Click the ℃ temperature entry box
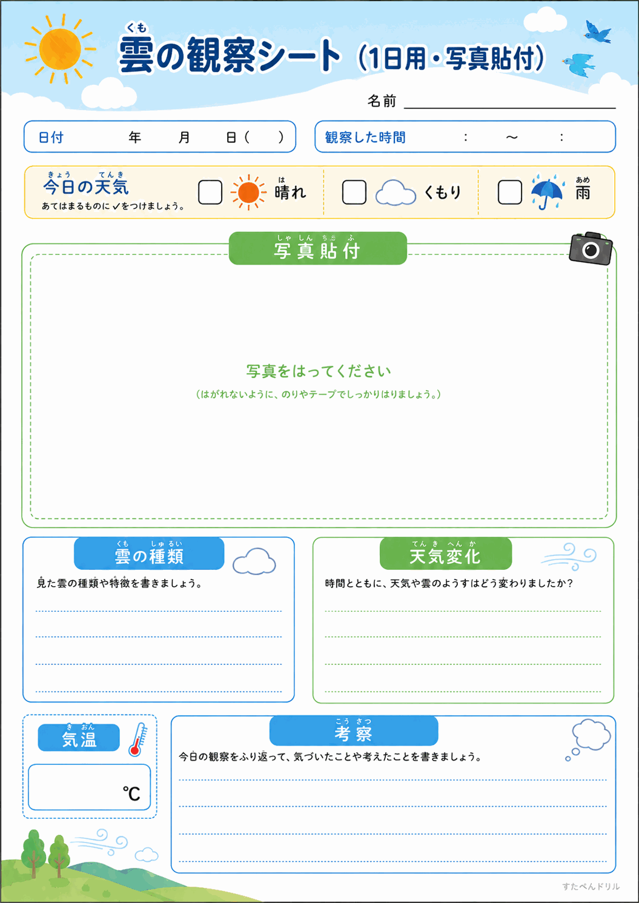Image resolution: width=639 pixels, height=903 pixels. (89, 787)
